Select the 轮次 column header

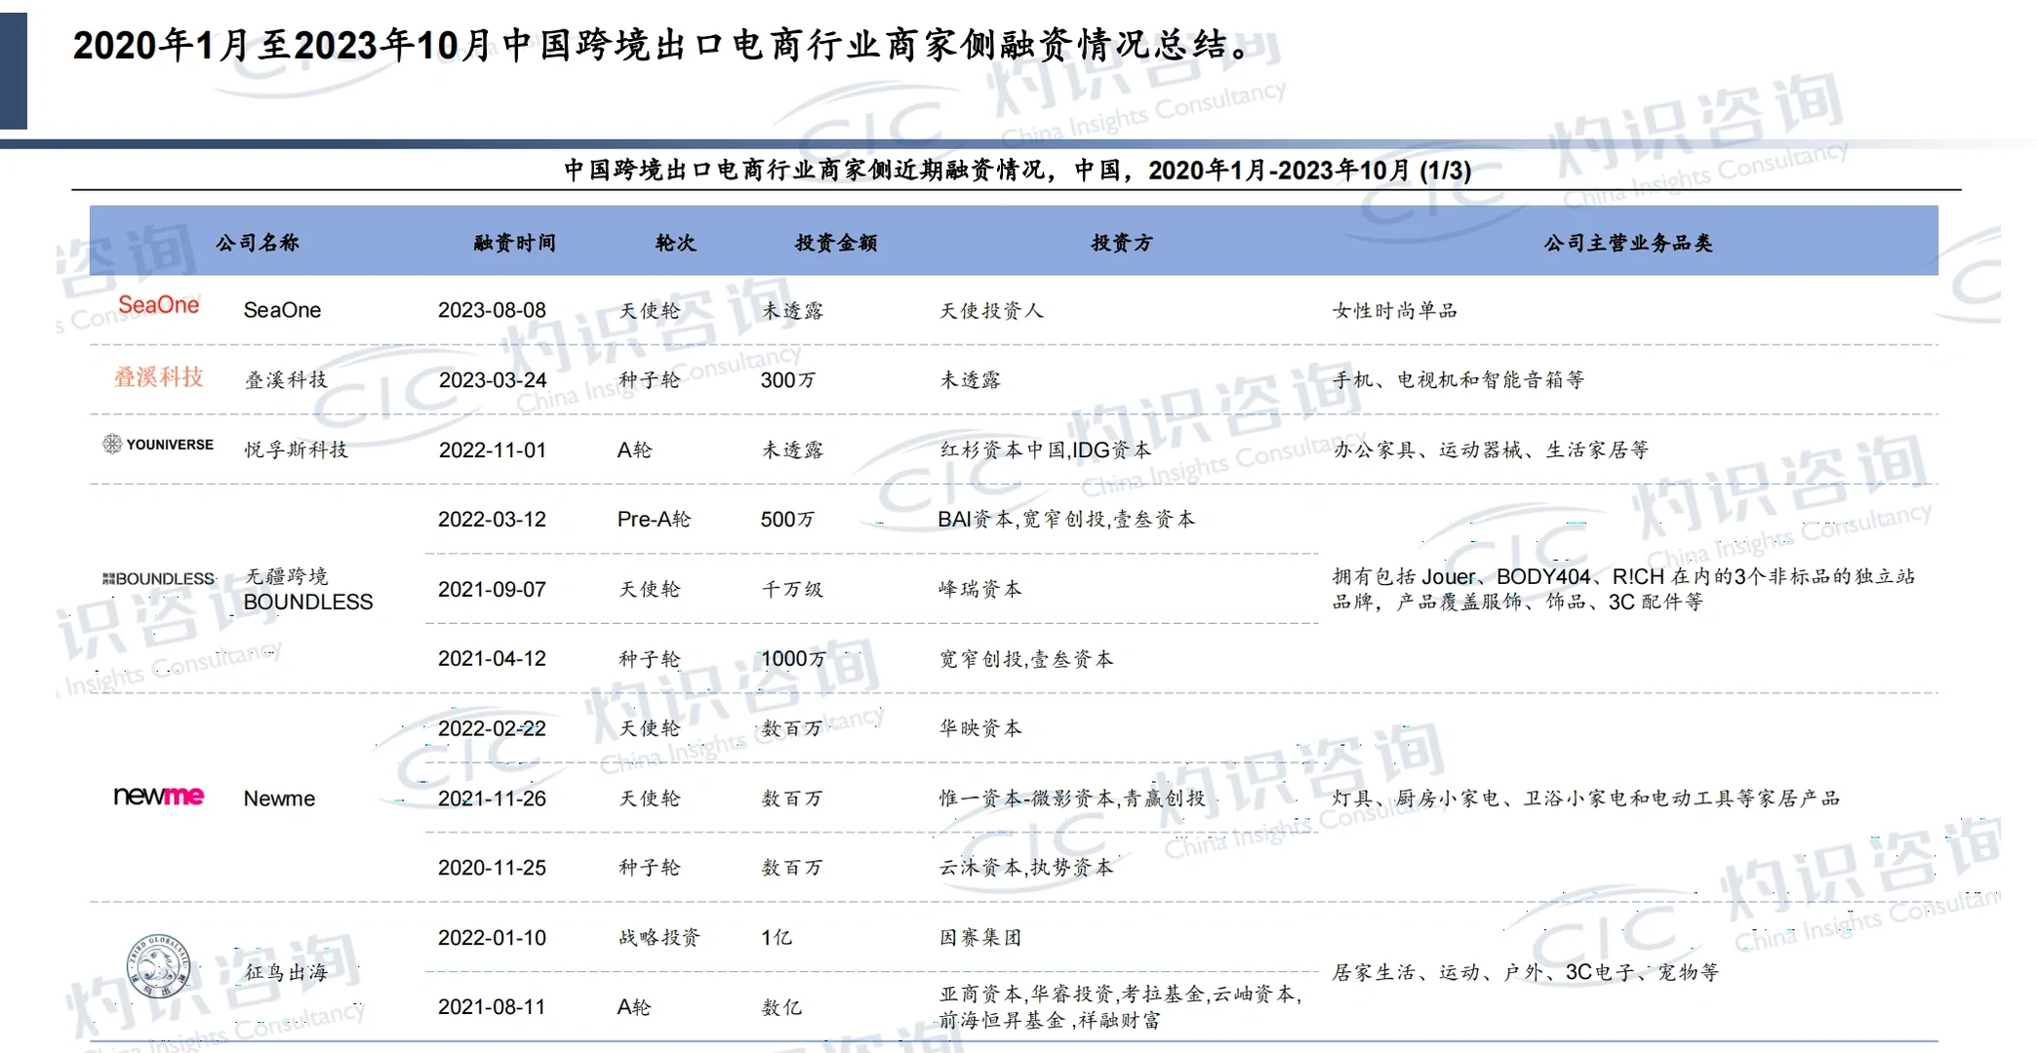click(673, 244)
